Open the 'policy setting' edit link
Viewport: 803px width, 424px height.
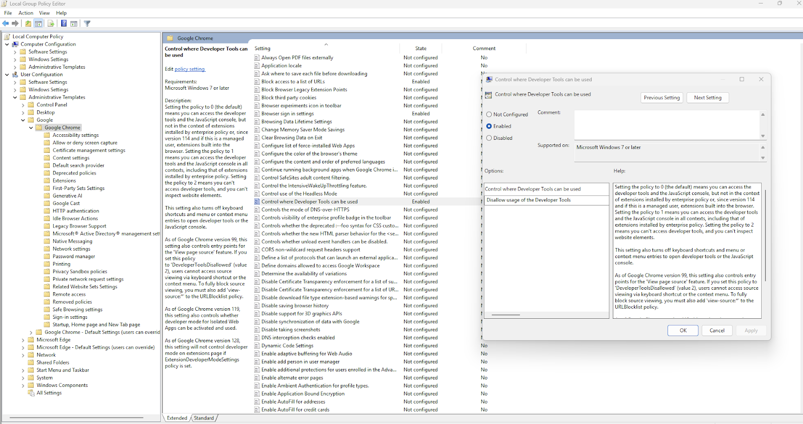[x=190, y=69]
